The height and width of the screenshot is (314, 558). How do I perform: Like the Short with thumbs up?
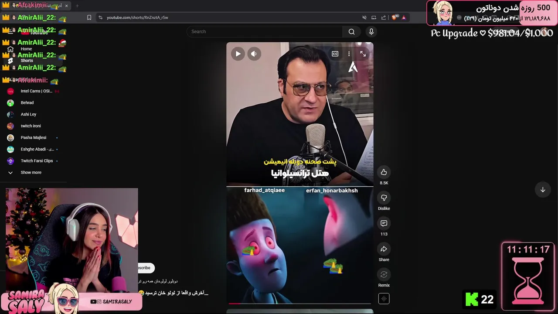click(384, 172)
